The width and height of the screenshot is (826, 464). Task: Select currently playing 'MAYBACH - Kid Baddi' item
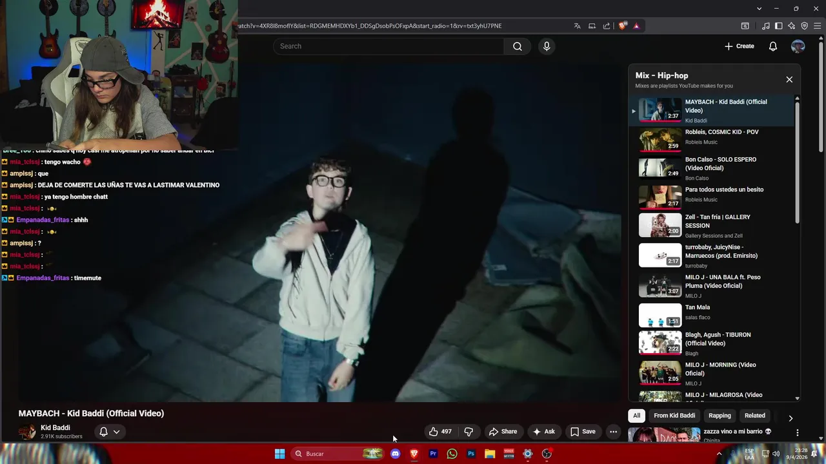tap(710, 110)
